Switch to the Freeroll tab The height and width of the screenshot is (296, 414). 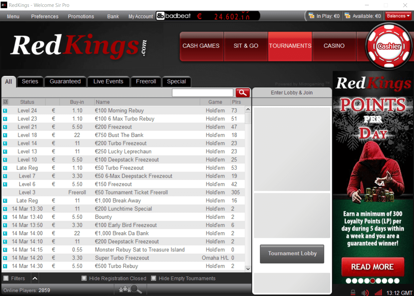[146, 82]
